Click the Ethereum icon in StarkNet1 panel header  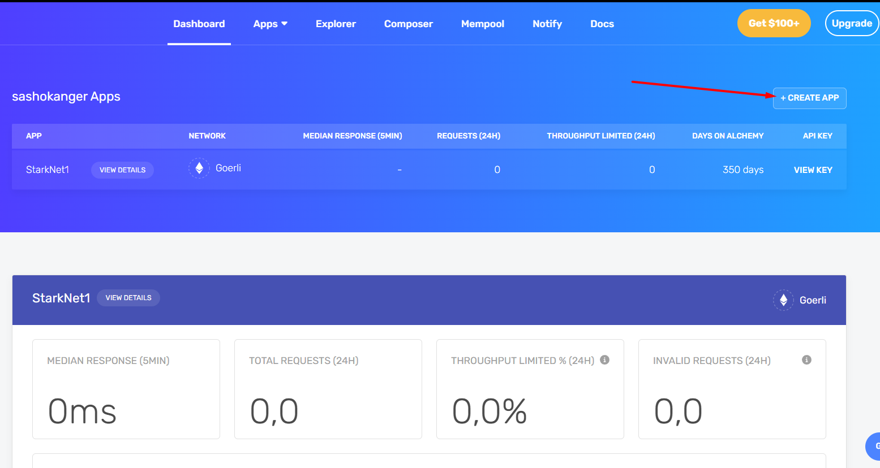(x=783, y=300)
